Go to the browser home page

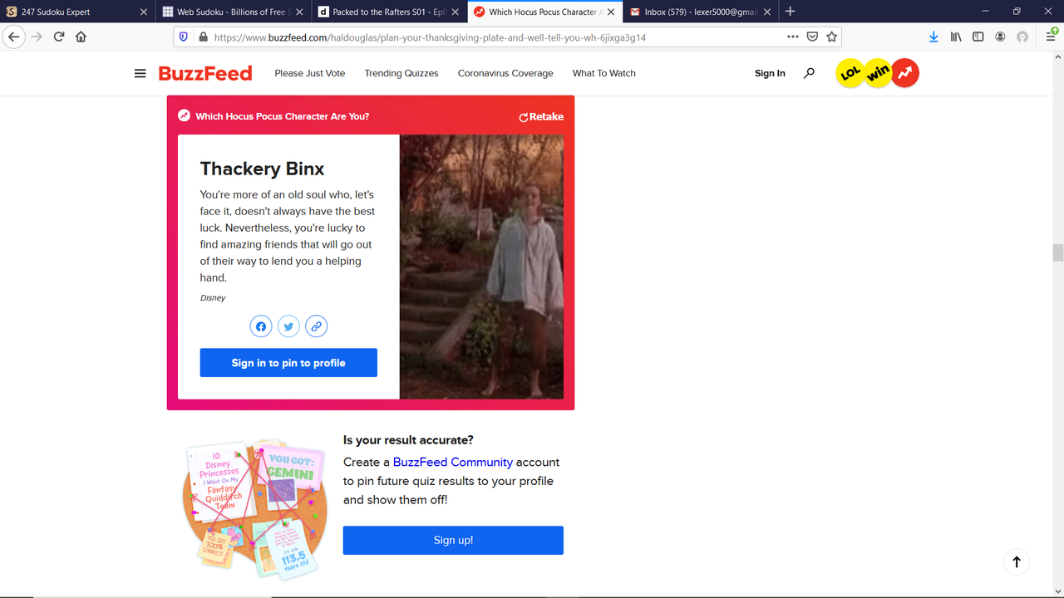click(x=81, y=37)
